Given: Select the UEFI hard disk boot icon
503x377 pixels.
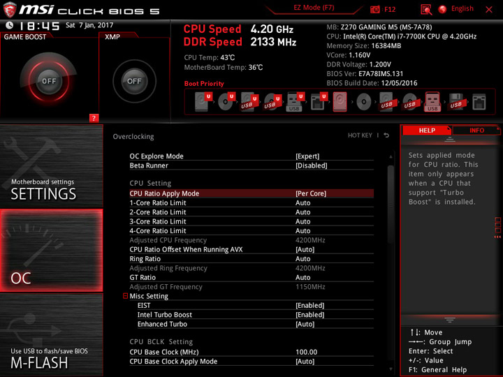Looking at the screenshot, I should pos(203,102).
